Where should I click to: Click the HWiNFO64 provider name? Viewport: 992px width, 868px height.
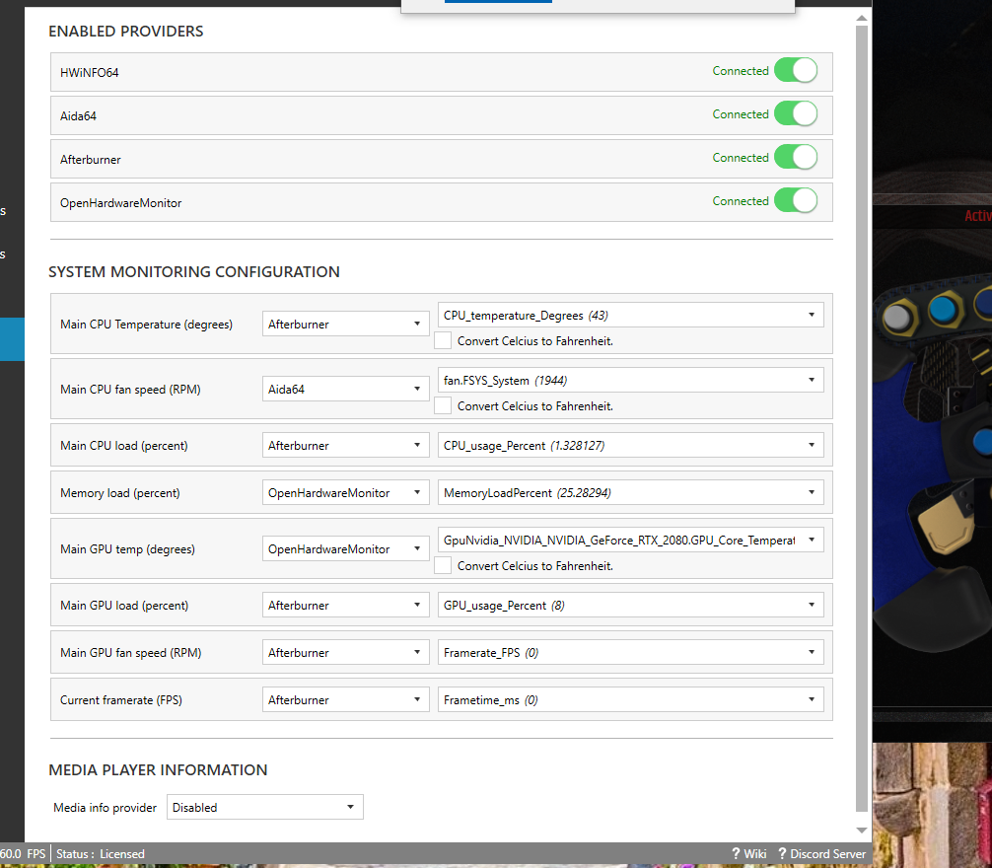pyautogui.click(x=89, y=73)
